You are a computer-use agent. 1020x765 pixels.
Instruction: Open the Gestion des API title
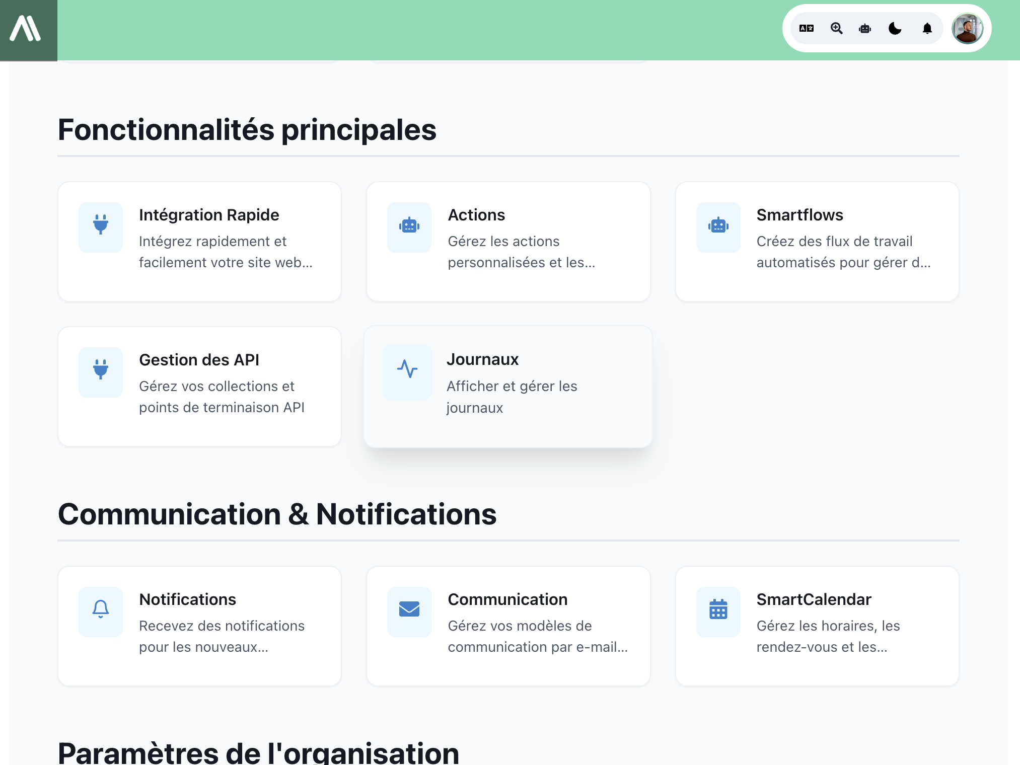click(199, 360)
